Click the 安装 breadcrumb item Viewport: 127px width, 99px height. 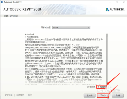coord(6,16)
